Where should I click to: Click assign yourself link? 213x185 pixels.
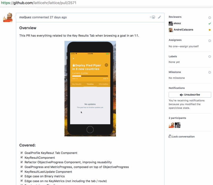(189, 46)
